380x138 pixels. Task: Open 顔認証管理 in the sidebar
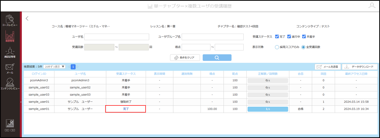click(x=10, y=52)
